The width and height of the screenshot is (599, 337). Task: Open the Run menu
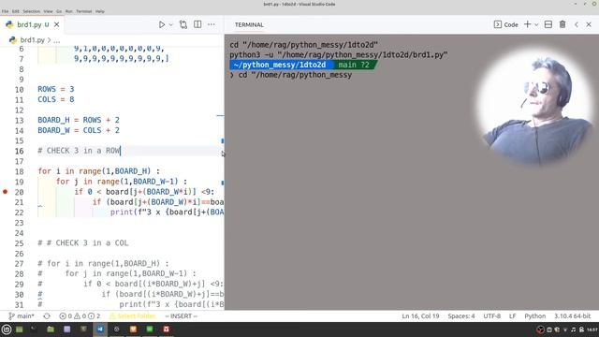click(68, 11)
